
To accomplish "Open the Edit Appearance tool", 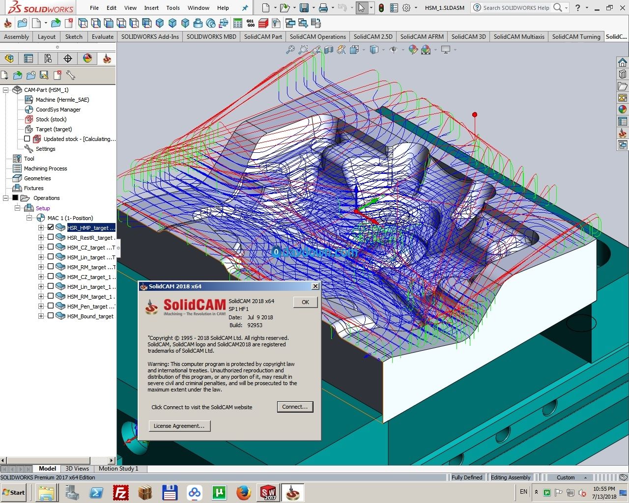I will click(x=413, y=50).
